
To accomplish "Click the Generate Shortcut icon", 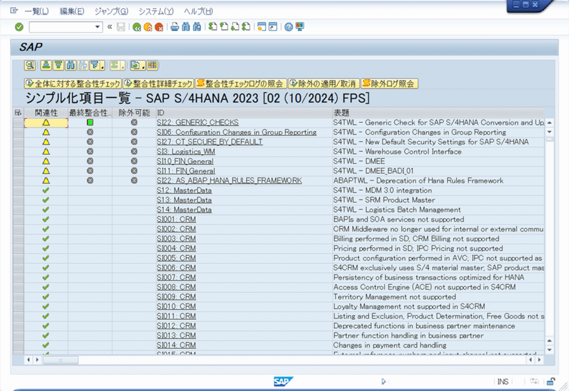I will 273,27.
